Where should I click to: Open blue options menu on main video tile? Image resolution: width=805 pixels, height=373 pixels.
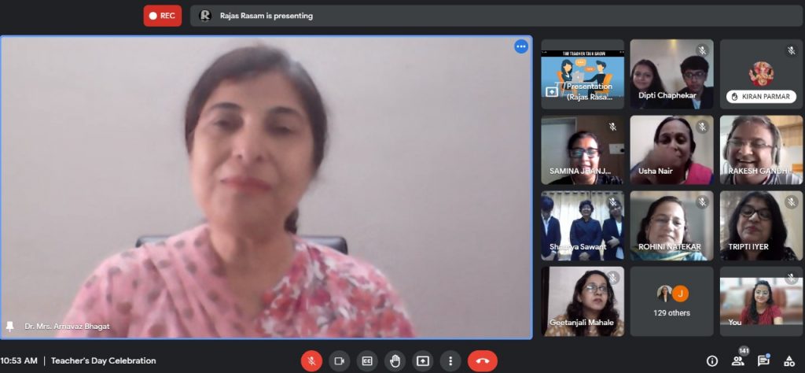coord(521,47)
